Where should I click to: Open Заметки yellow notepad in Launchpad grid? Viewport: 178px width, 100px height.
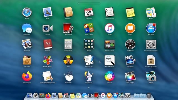click(x=130, y=12)
